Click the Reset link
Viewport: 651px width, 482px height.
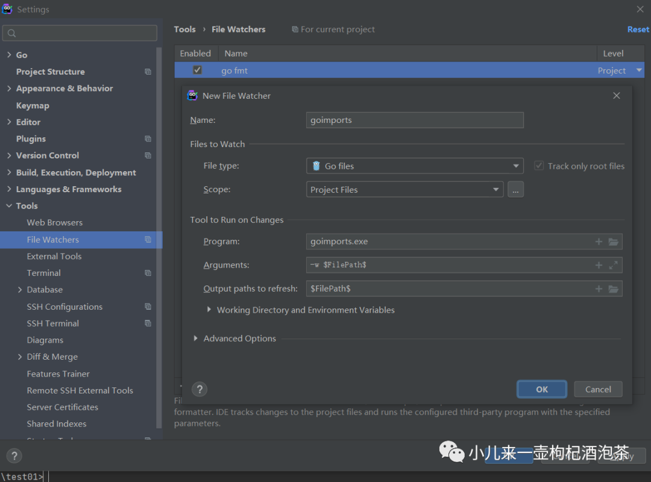click(638, 30)
